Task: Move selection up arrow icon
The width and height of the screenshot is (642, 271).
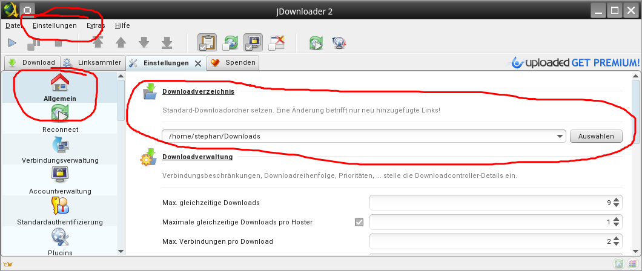Action: [121, 42]
